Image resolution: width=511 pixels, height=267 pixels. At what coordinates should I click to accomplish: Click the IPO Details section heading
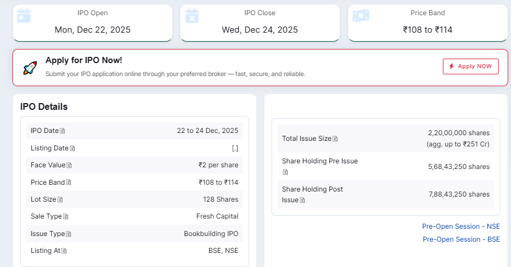coord(44,106)
